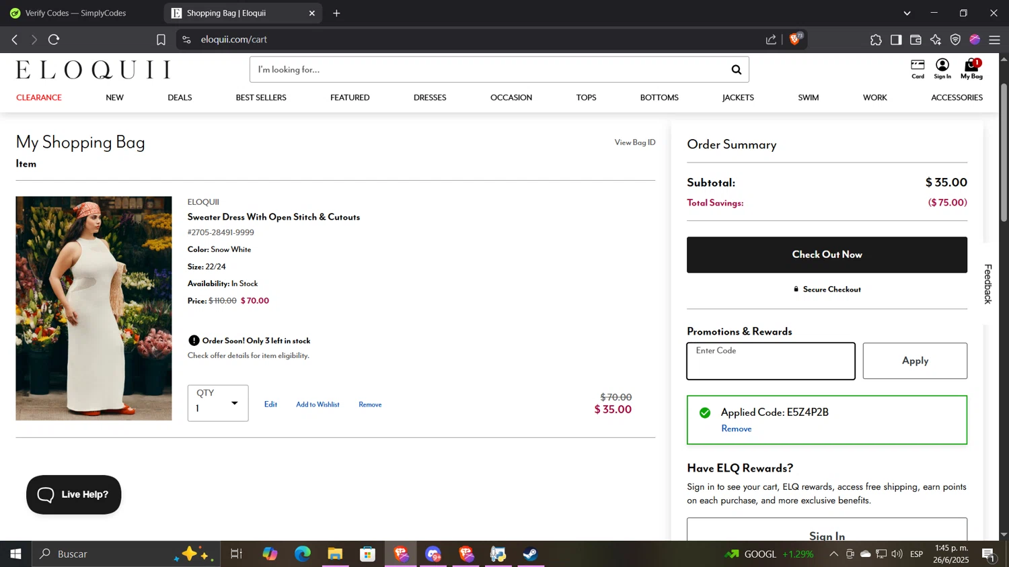Expand the QTY dropdown

[x=218, y=403]
